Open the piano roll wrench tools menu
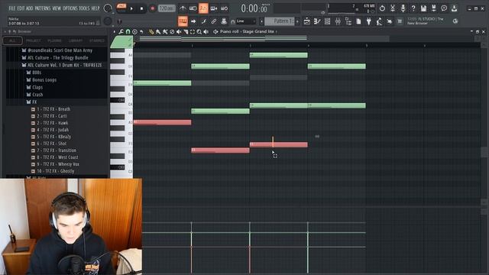This screenshot has width=489, height=275. [x=121, y=31]
